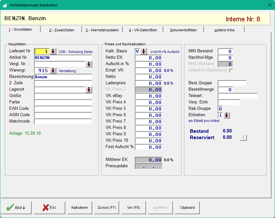Click the Etiketten value field
Image resolution: width=275 pixels, height=218 pixels.
pyautogui.click(x=220, y=115)
